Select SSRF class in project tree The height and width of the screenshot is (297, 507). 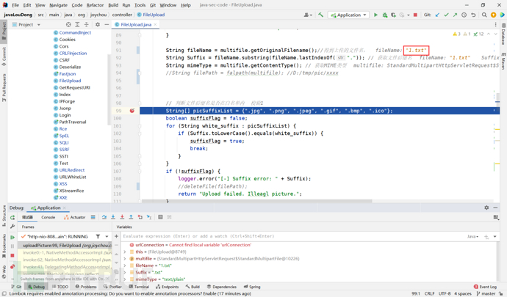65,150
